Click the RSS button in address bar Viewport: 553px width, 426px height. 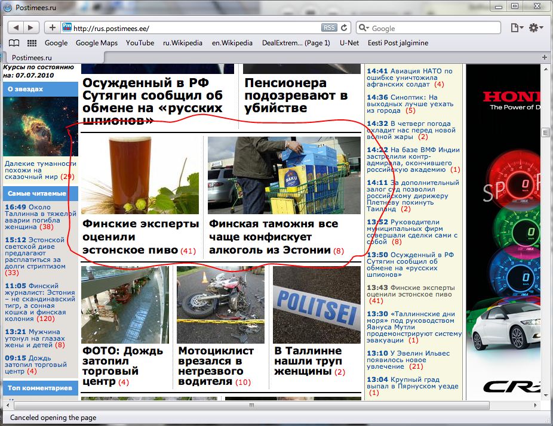click(329, 28)
